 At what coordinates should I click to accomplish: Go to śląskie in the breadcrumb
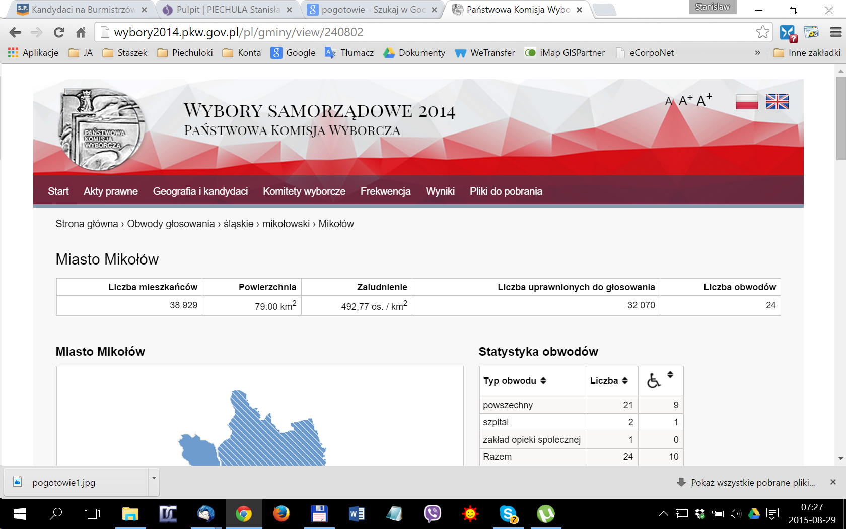tap(238, 224)
